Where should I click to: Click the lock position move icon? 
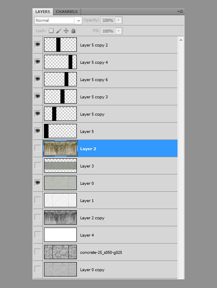pyautogui.click(x=66, y=31)
